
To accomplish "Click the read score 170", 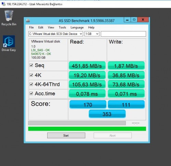I will click(x=88, y=104).
